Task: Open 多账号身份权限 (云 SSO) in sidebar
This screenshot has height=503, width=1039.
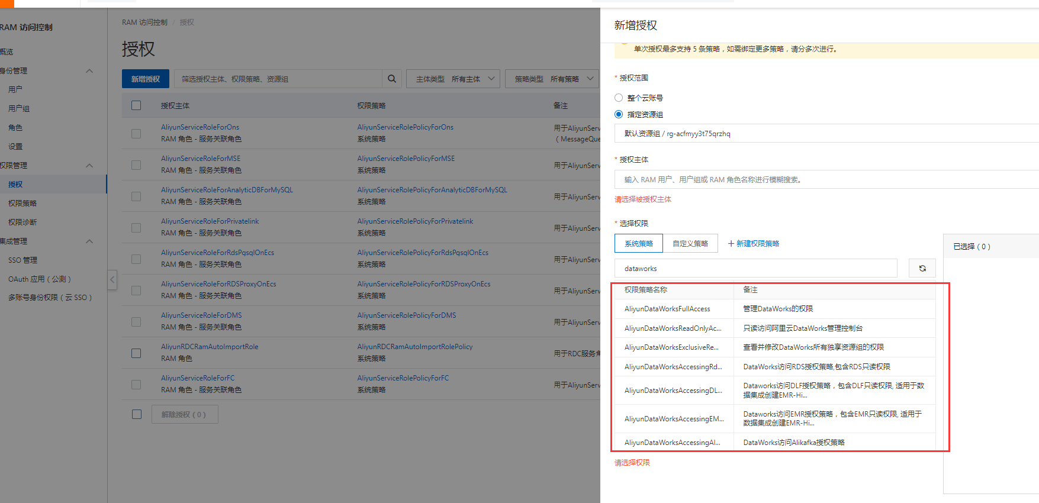Action: pyautogui.click(x=50, y=298)
